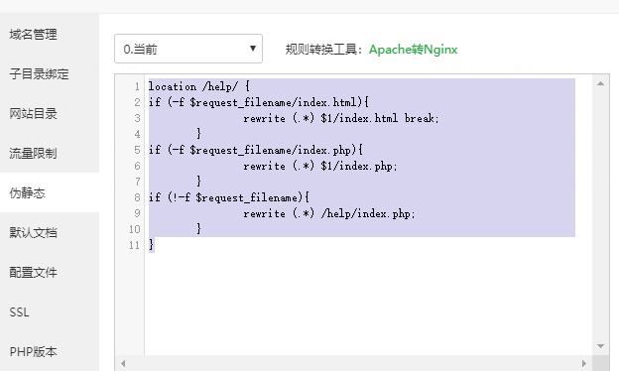The image size is (619, 371).
Task: Click the 规则转换工具 label
Action: coord(323,50)
